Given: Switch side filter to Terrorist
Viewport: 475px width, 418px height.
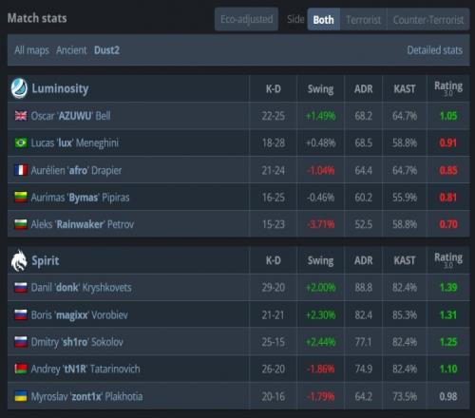Looking at the screenshot, I should point(363,20).
